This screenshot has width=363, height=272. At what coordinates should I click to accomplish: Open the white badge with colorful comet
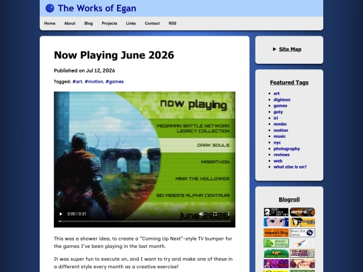(x=302, y=243)
